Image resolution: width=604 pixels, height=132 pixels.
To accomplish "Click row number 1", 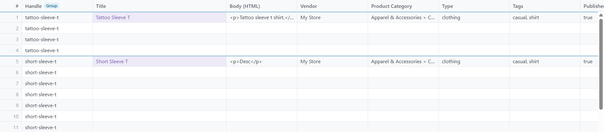I will click(11, 18).
